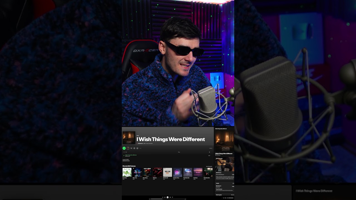Select the 'I Wish Things Were Different' track row
The width and height of the screenshot is (356, 200).
tap(168, 156)
